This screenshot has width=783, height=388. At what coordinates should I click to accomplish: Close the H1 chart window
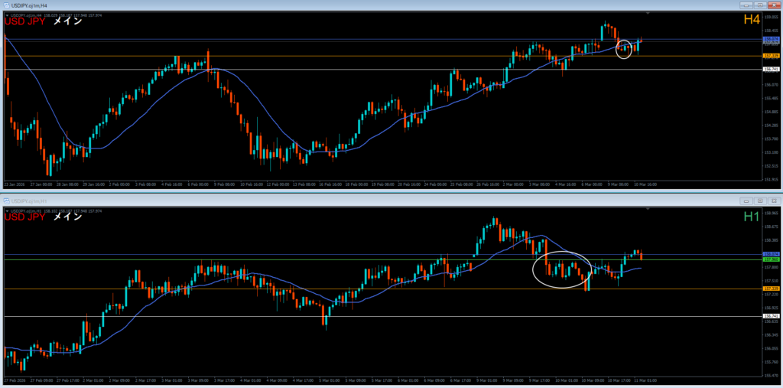point(774,201)
